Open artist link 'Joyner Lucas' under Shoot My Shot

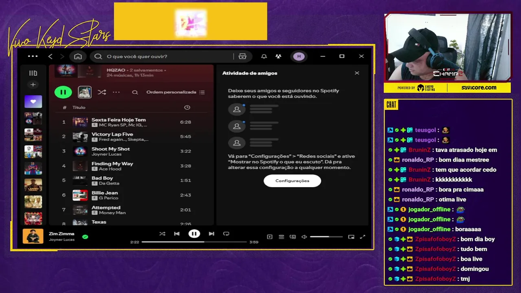pyautogui.click(x=106, y=154)
